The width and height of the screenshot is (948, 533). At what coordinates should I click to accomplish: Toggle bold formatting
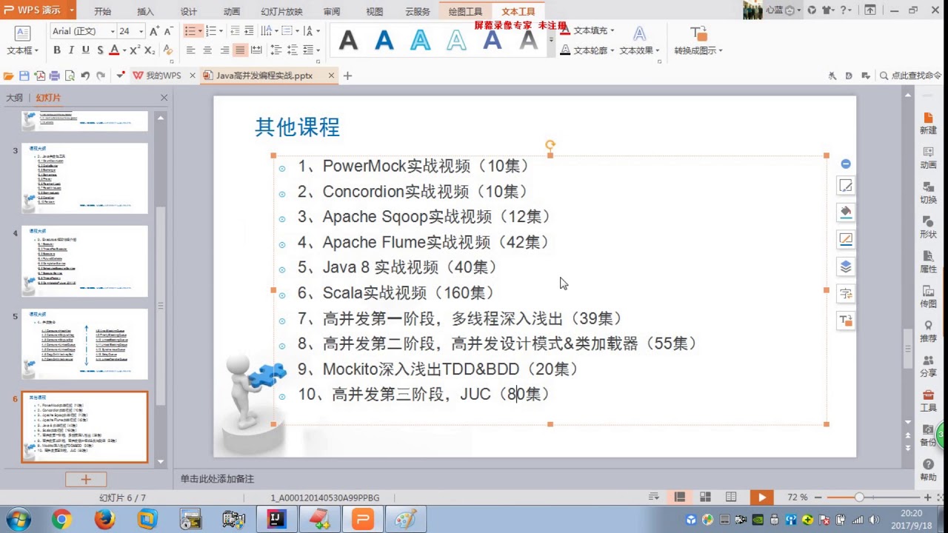tap(57, 50)
